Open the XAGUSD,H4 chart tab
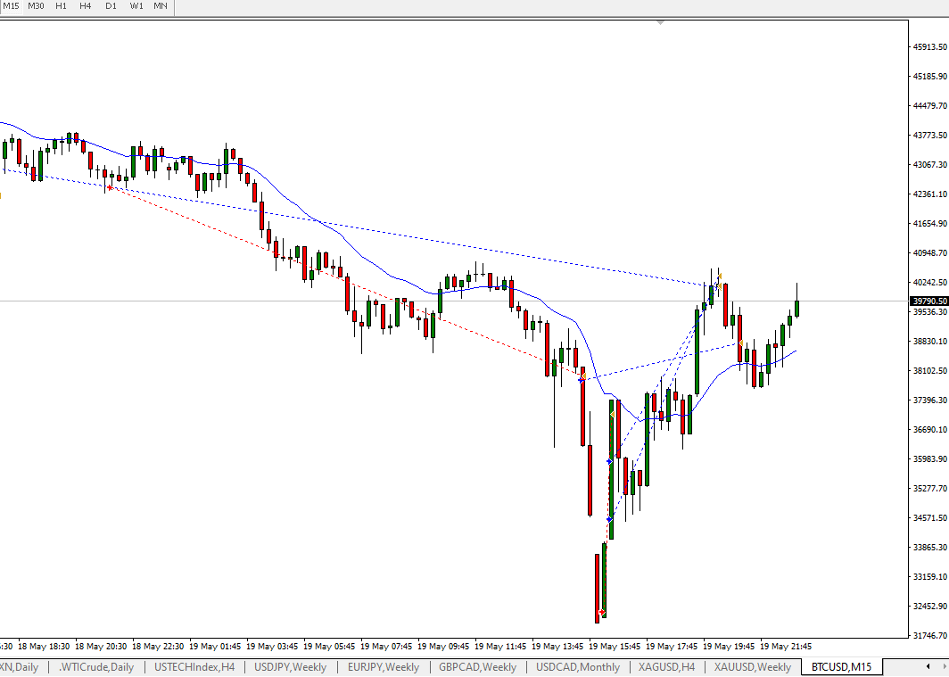This screenshot has height=677, width=949. pyautogui.click(x=667, y=667)
